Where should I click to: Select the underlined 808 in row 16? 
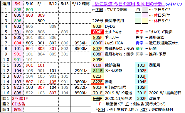(17, 93)
